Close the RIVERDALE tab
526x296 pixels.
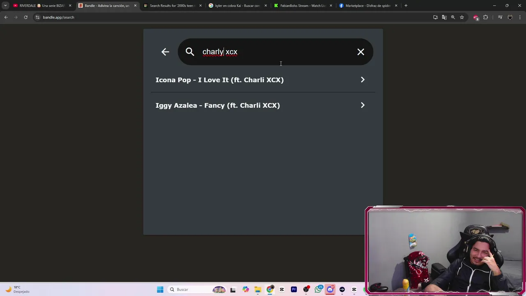click(70, 6)
